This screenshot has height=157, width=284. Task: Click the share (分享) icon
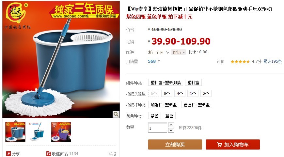(8, 153)
